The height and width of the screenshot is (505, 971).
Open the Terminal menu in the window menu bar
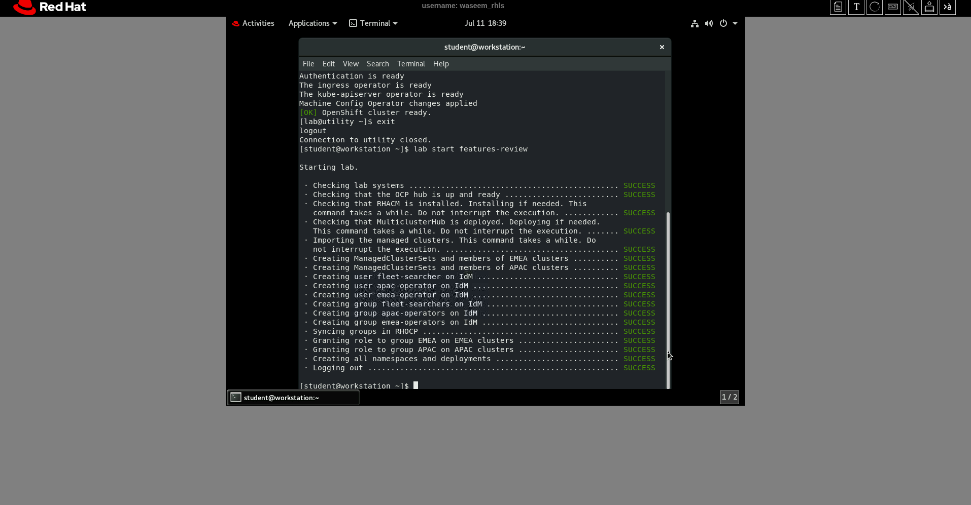click(411, 64)
